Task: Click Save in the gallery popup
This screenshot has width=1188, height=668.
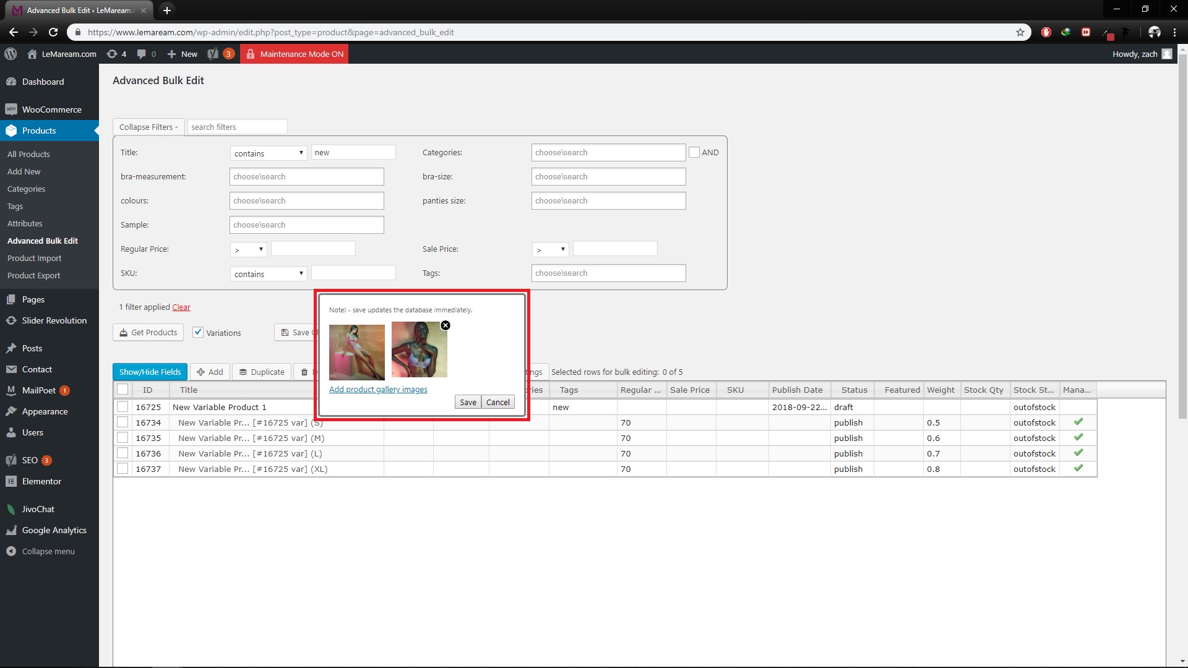Action: click(468, 402)
